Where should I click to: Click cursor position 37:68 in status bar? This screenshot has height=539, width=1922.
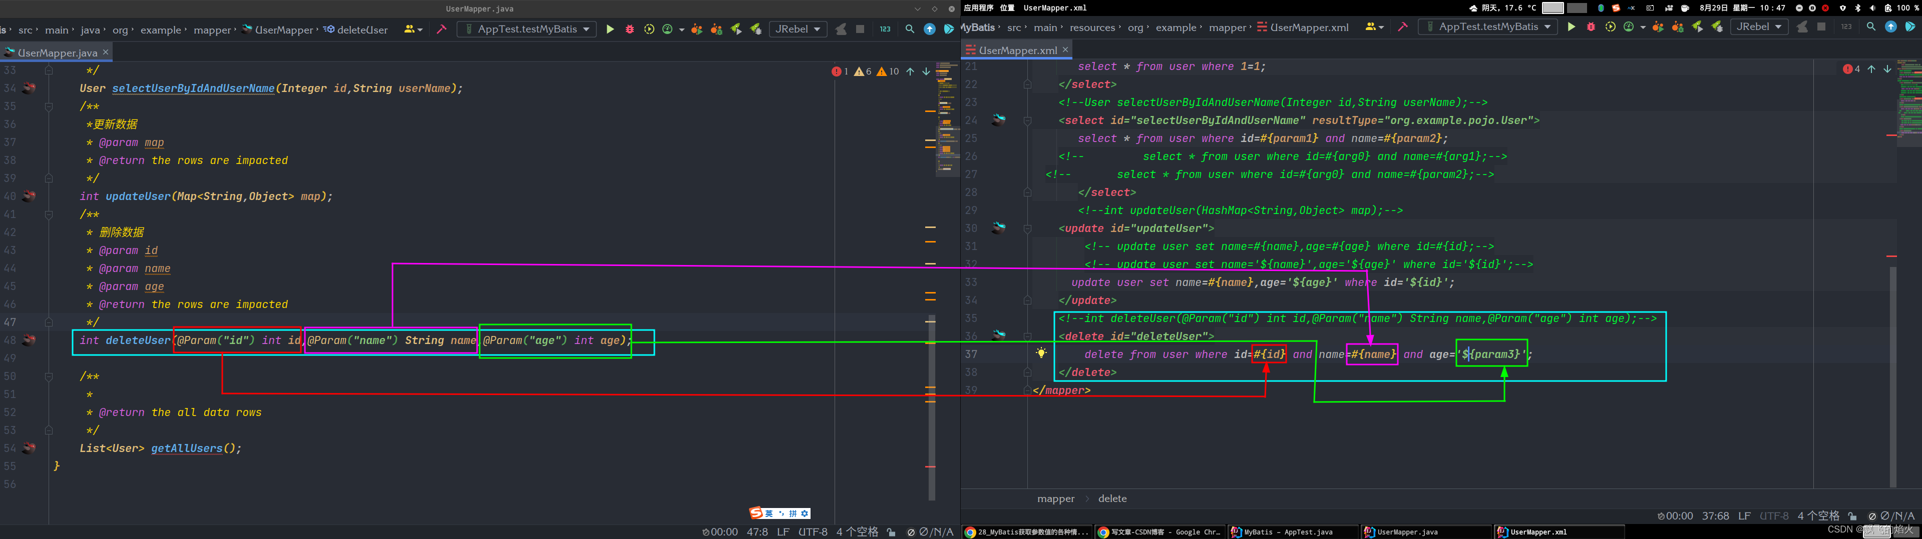(x=1715, y=516)
